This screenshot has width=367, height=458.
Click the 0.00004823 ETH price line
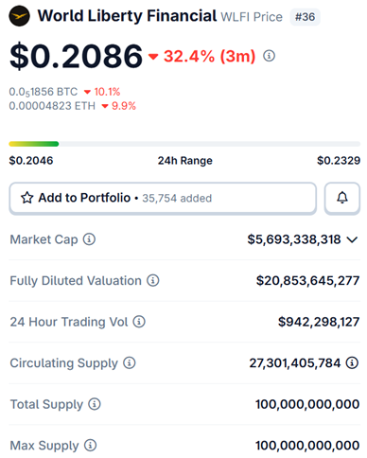(73, 106)
